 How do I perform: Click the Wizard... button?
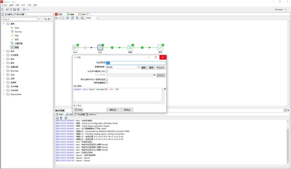click(x=161, y=68)
